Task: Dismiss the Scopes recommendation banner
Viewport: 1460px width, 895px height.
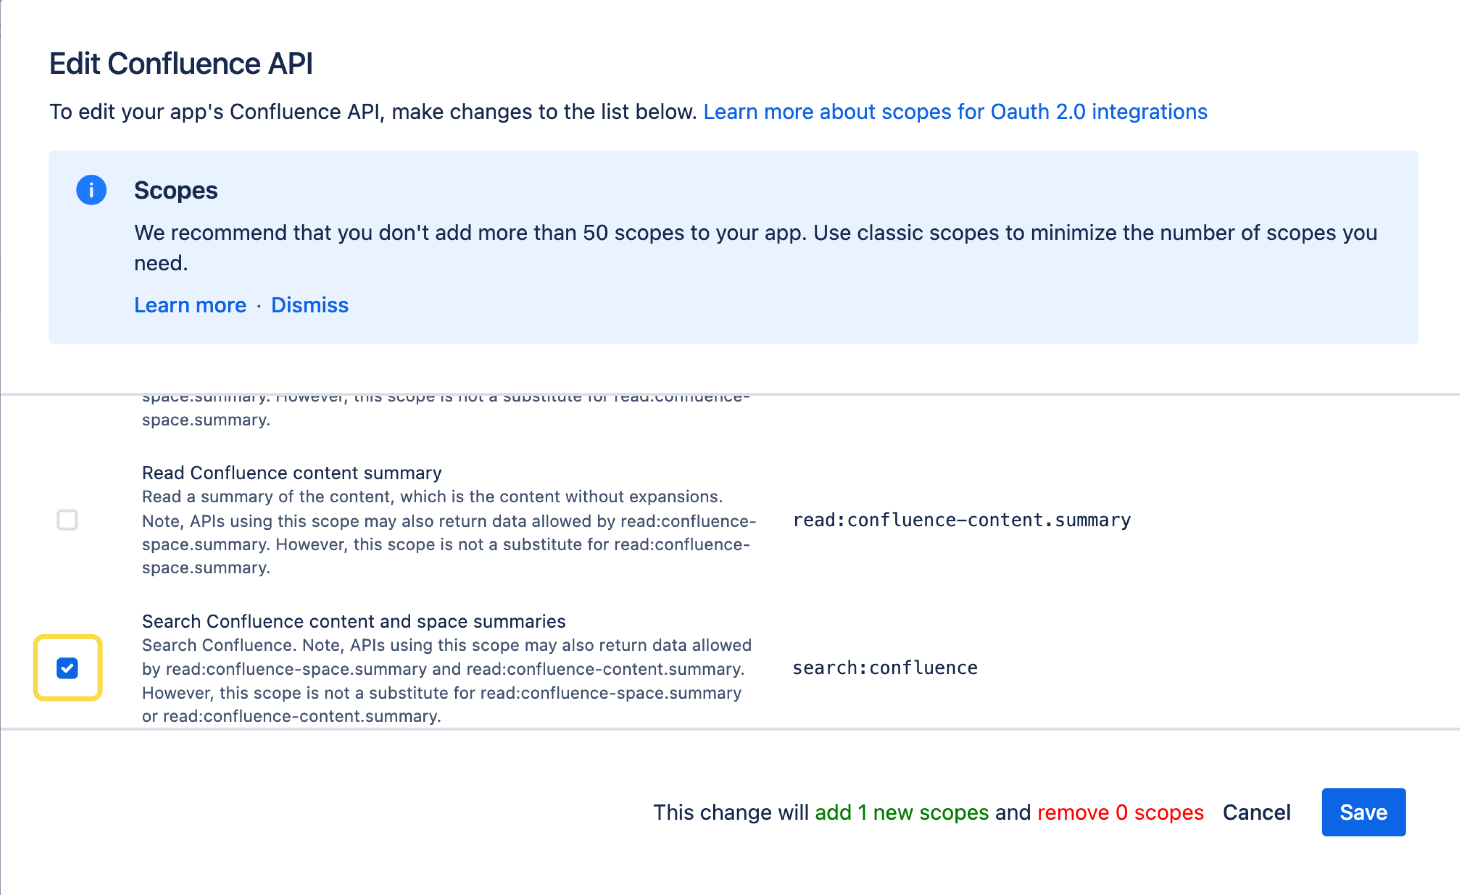Action: pos(309,304)
